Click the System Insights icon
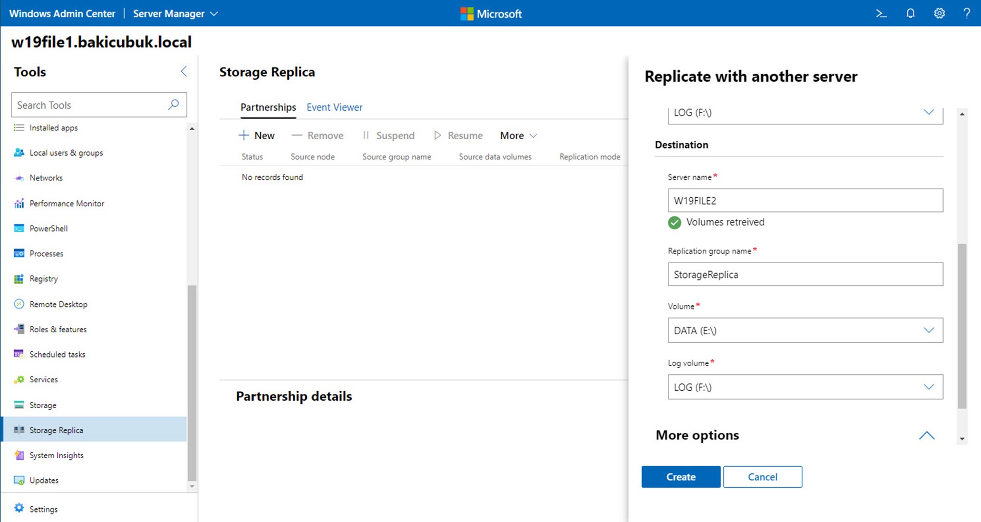Viewport: 981px width, 522px height. pos(19,455)
